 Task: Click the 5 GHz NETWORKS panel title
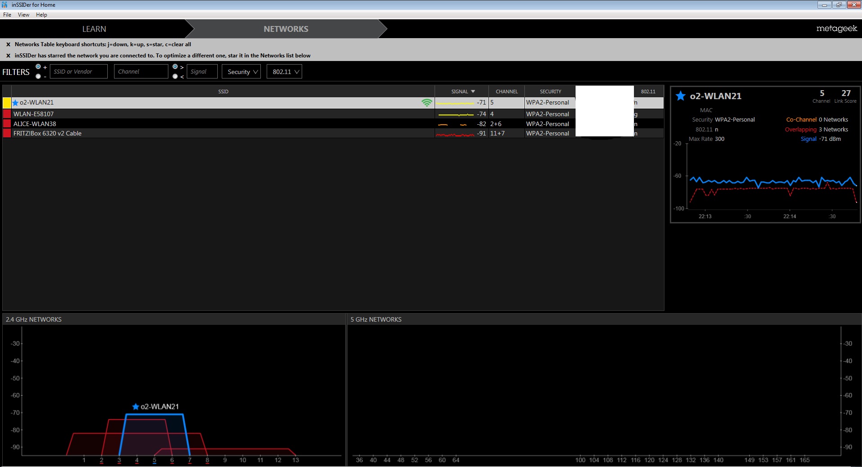click(x=376, y=319)
